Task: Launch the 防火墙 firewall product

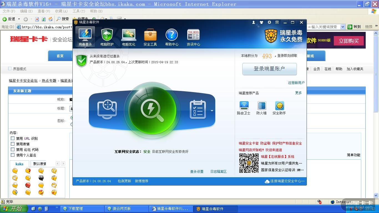Action: (x=261, y=108)
